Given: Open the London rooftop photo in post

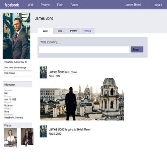Looking at the screenshot, I should point(82,99).
